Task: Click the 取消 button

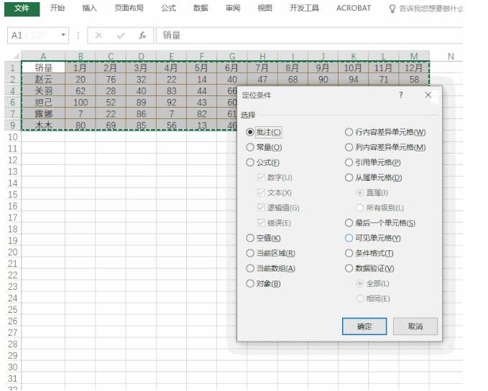Action: click(x=415, y=326)
